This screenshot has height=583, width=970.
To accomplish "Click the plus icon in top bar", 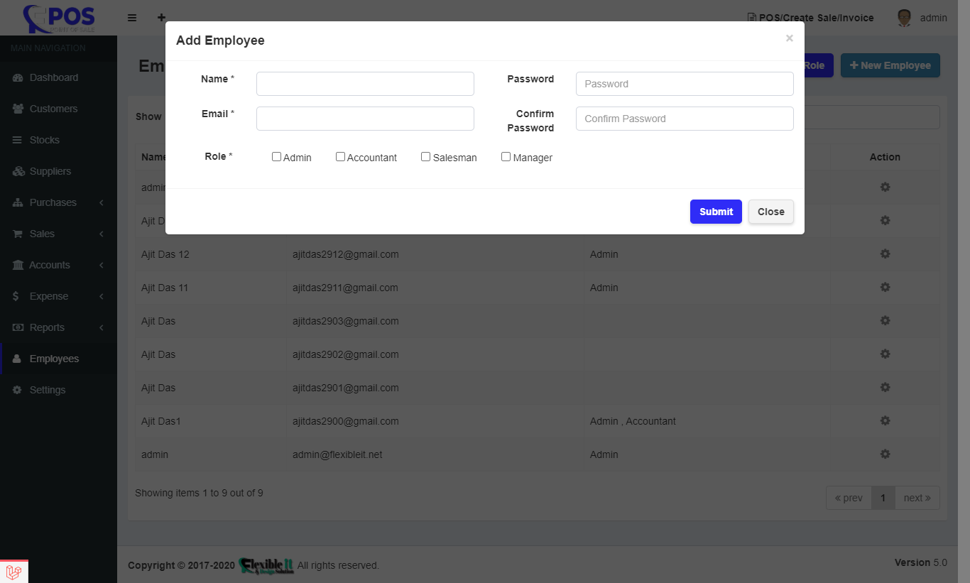I will pyautogui.click(x=161, y=17).
